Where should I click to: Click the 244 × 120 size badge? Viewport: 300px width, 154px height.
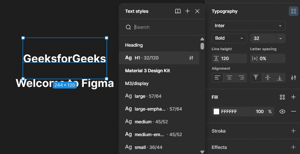(65, 85)
